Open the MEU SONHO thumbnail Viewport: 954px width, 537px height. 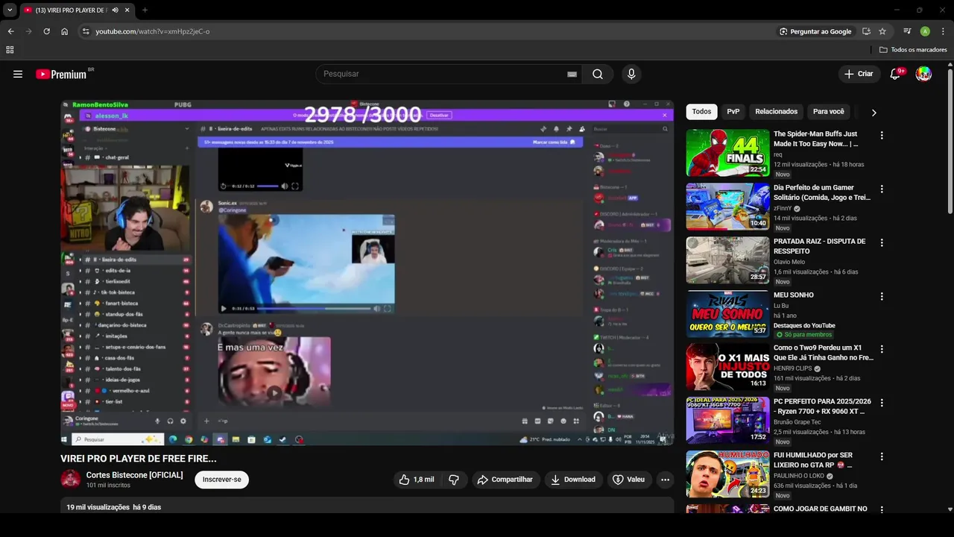click(x=727, y=314)
